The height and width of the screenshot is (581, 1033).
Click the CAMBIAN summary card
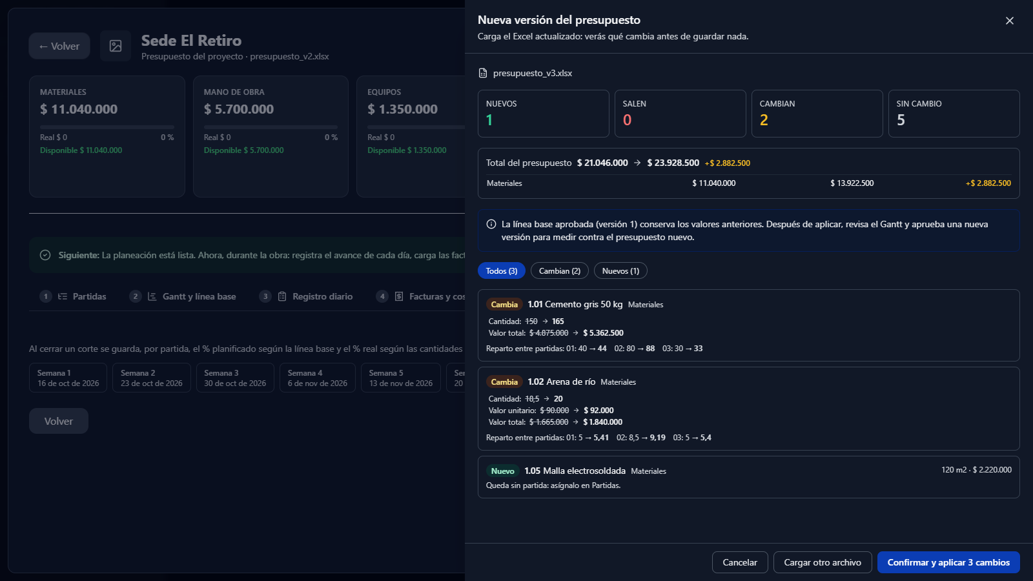(x=817, y=114)
